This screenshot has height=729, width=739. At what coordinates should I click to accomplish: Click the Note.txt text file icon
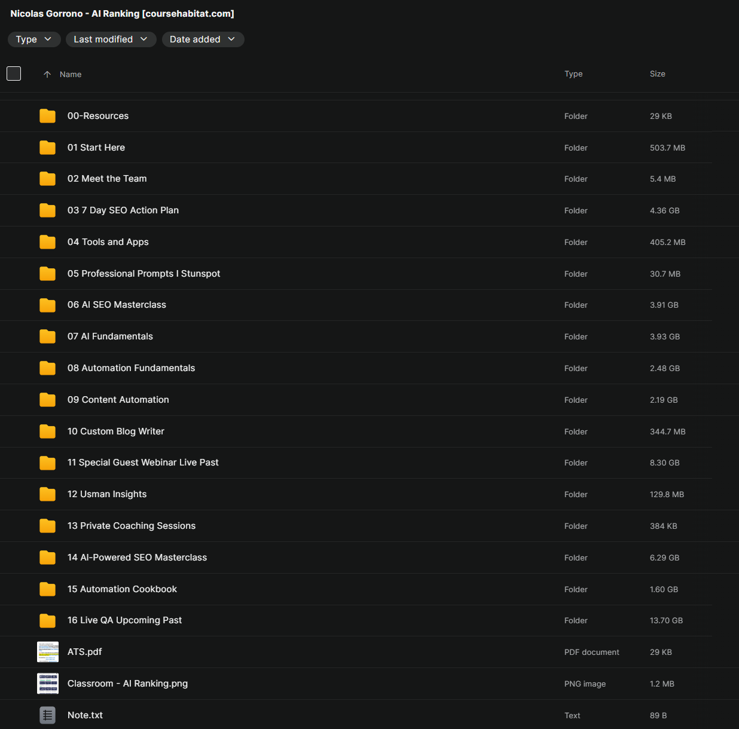(48, 715)
